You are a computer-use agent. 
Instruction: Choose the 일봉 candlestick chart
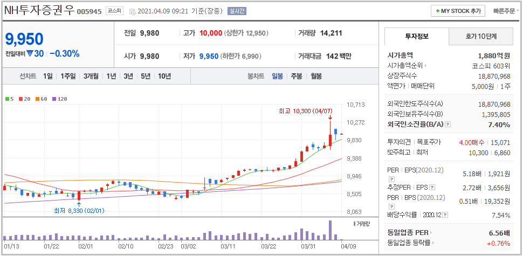[x=277, y=76]
